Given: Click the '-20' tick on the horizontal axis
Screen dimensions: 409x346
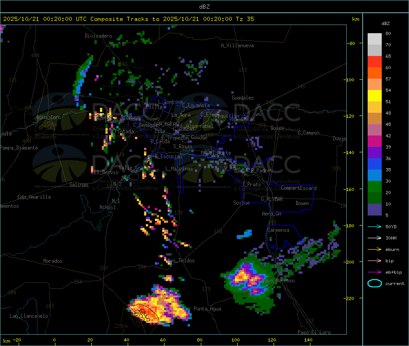Looking at the screenshot, I should point(17,340).
